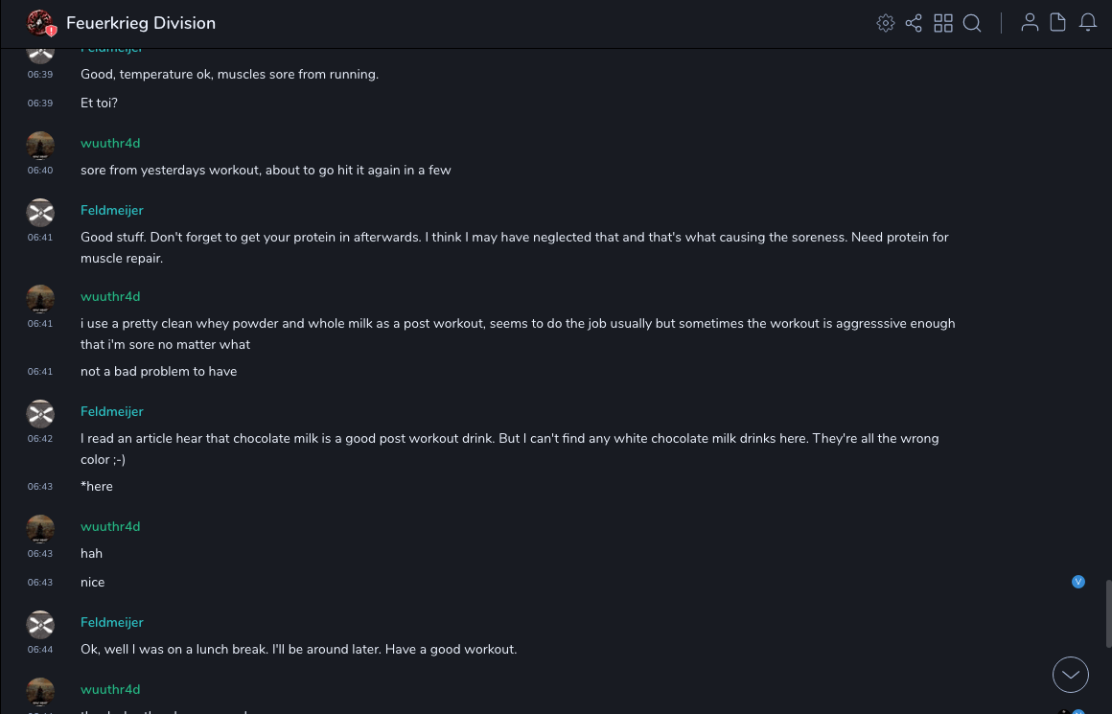Open the four-squares apps grid icon

coord(943,23)
